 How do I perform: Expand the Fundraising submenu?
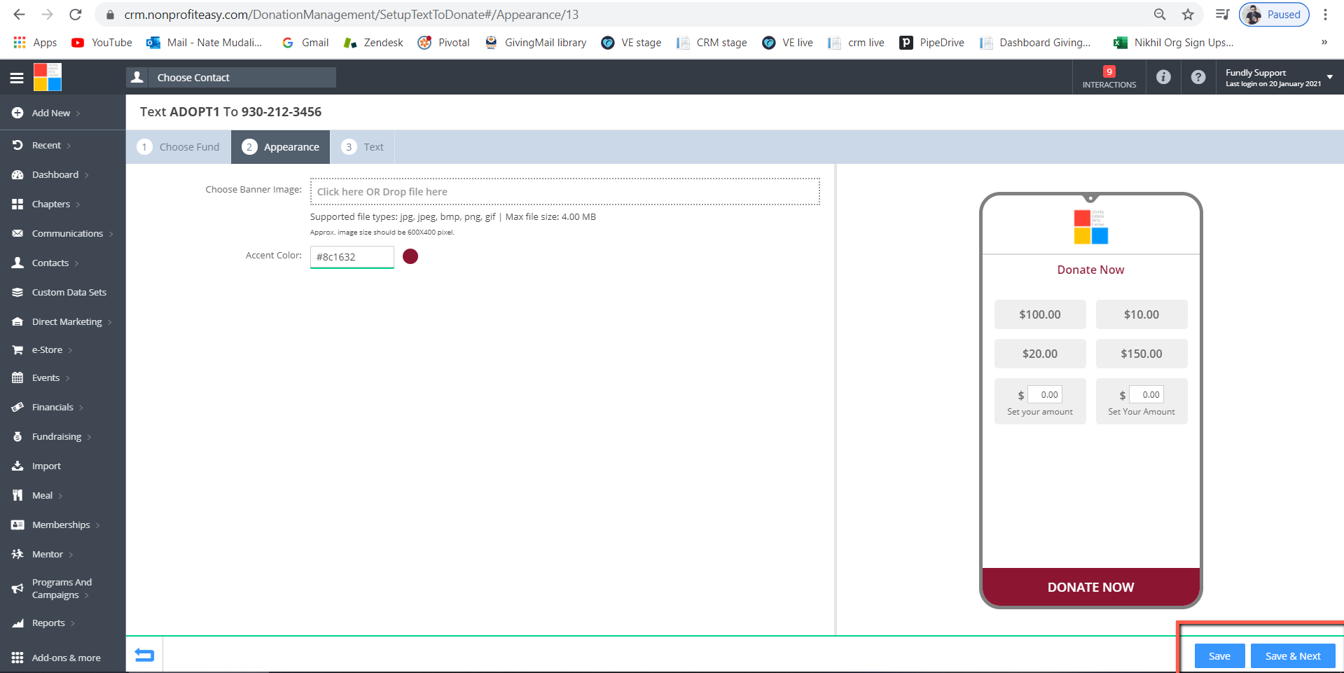(x=89, y=437)
